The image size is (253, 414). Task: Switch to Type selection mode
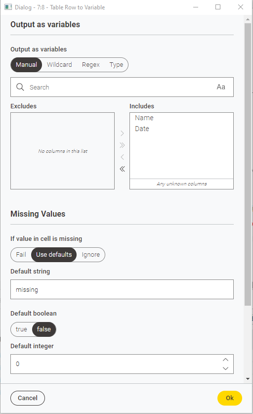pos(116,65)
